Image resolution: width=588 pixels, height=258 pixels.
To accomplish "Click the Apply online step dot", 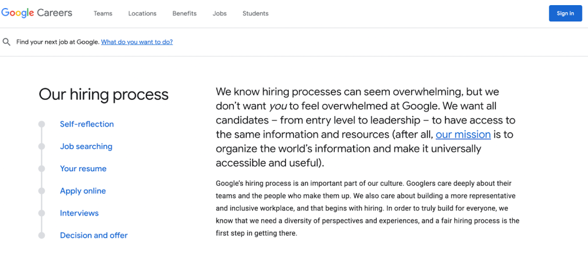I will pyautogui.click(x=41, y=191).
